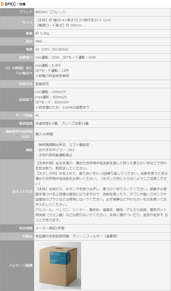Click the '±20%の誤差あり' note
The height and width of the screenshot is (291, 171).
click(x=62, y=107)
